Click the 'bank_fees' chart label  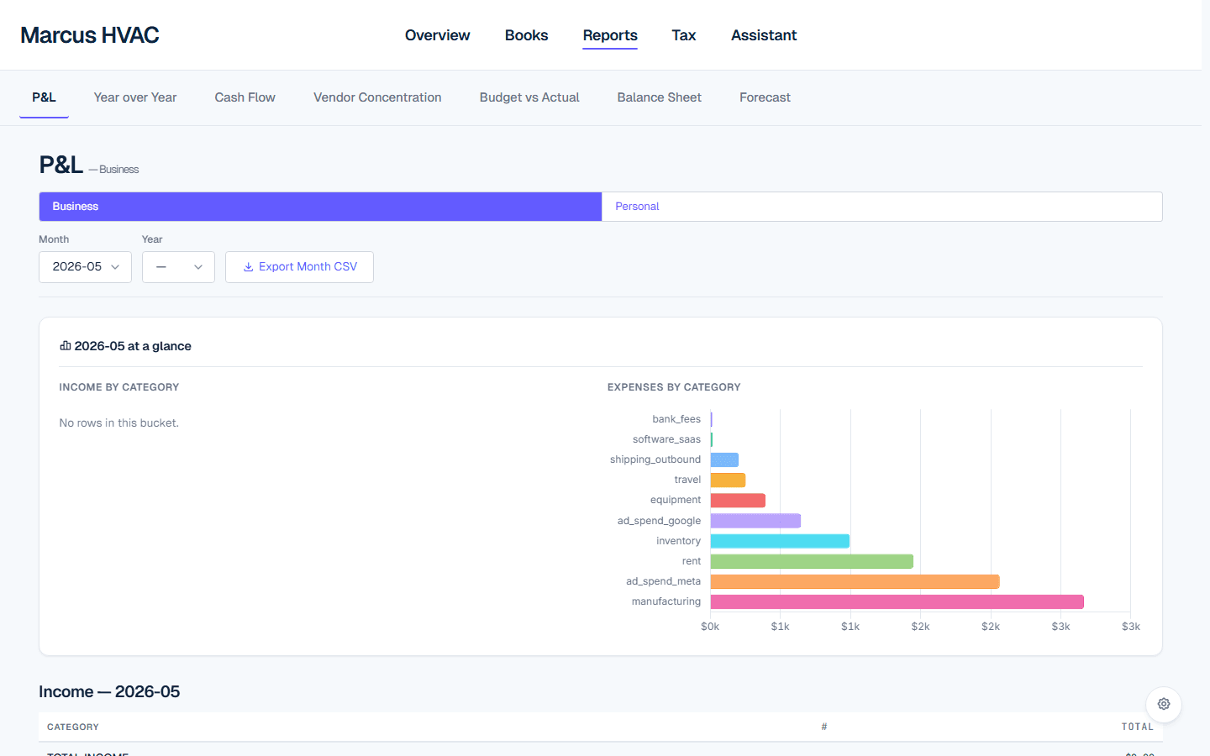[x=676, y=419]
